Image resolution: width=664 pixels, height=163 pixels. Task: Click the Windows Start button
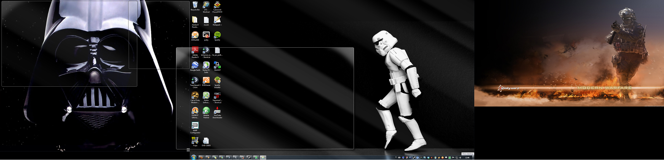[194, 157]
